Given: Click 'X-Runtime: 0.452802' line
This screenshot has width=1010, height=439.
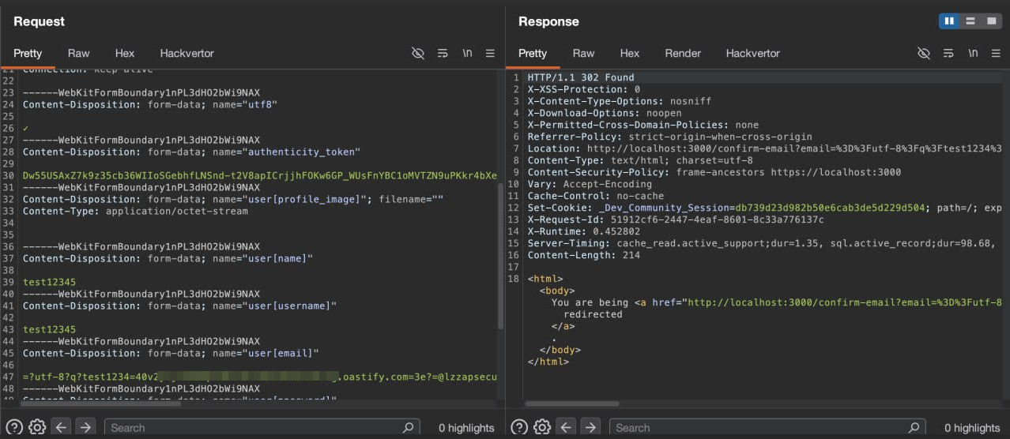Looking at the screenshot, I should (x=584, y=231).
